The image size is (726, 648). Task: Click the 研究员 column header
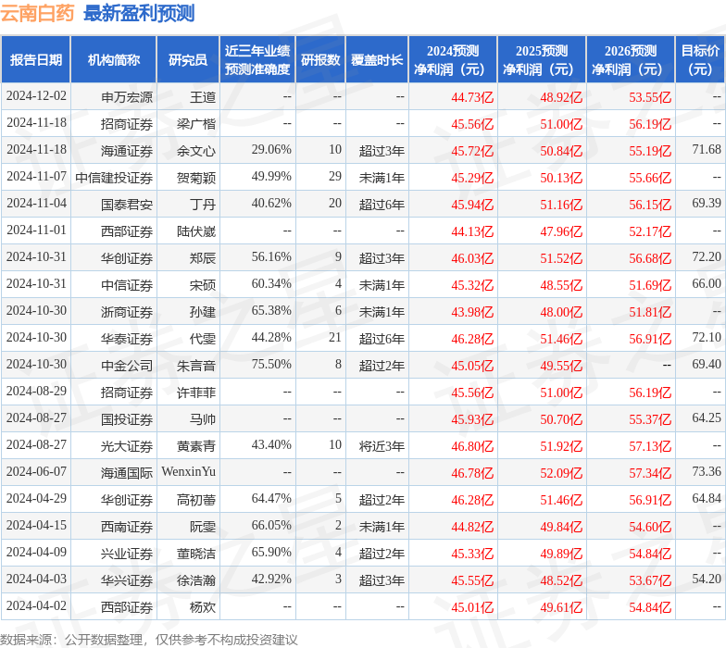(188, 59)
